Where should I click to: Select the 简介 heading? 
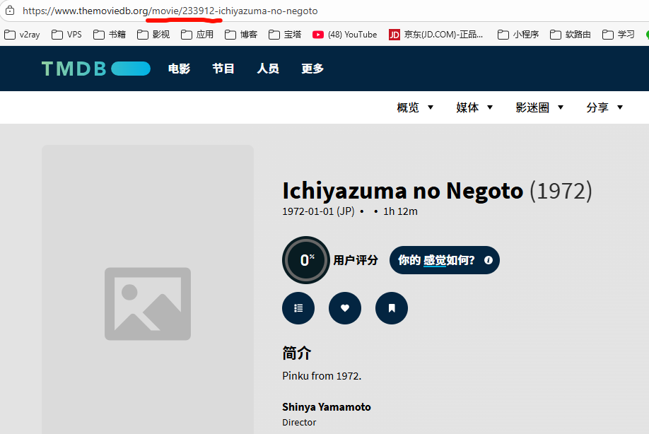297,353
